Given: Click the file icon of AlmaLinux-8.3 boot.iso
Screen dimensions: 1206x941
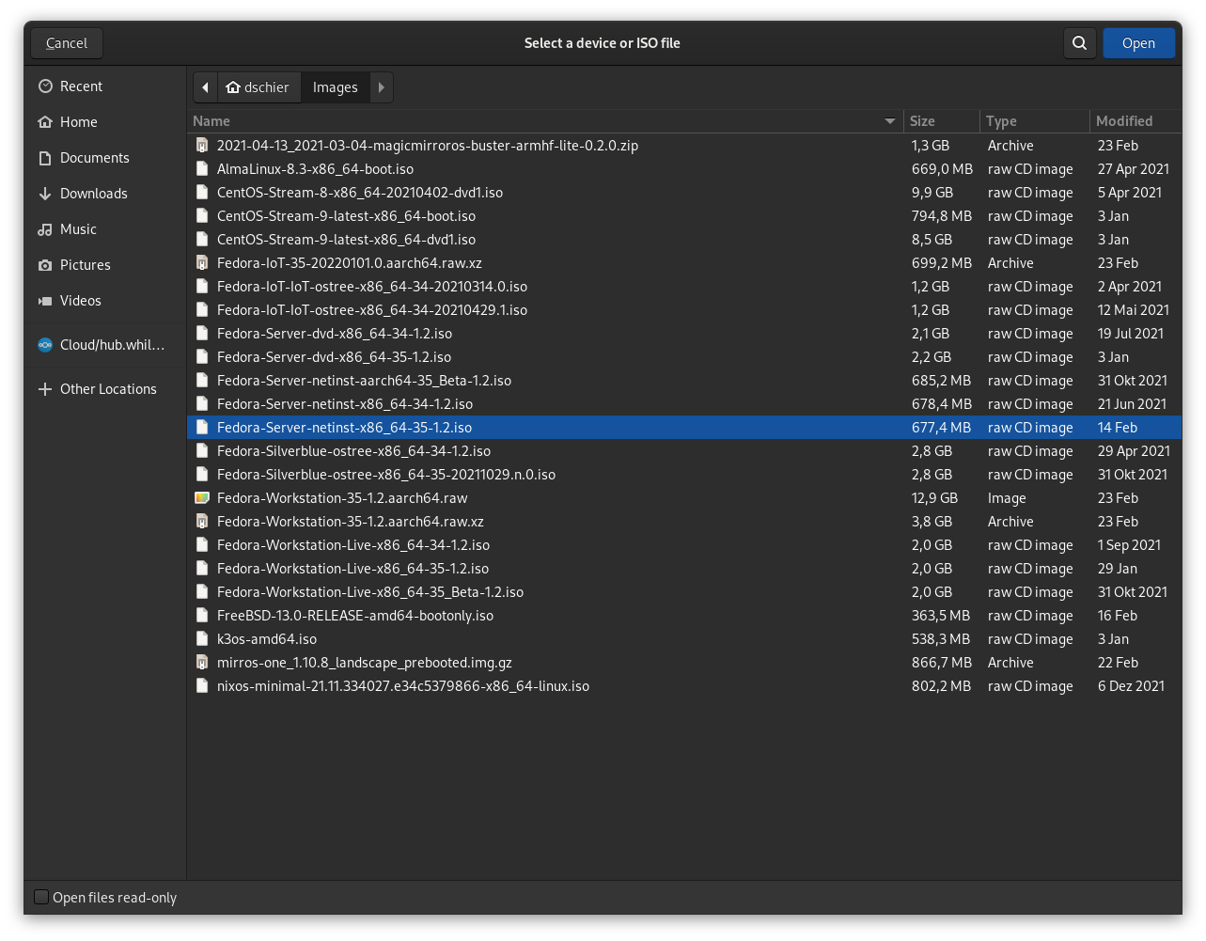Looking at the screenshot, I should coord(201,169).
